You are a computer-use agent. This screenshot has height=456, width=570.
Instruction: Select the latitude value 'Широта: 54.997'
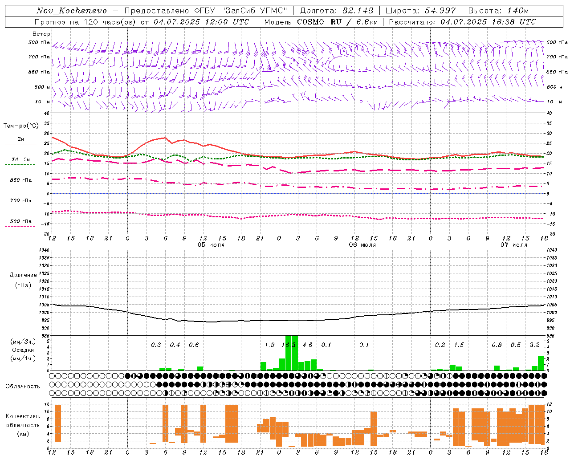coord(421,11)
